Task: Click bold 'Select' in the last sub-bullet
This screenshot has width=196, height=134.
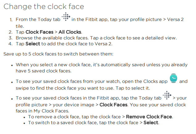Action: click(x=151, y=123)
